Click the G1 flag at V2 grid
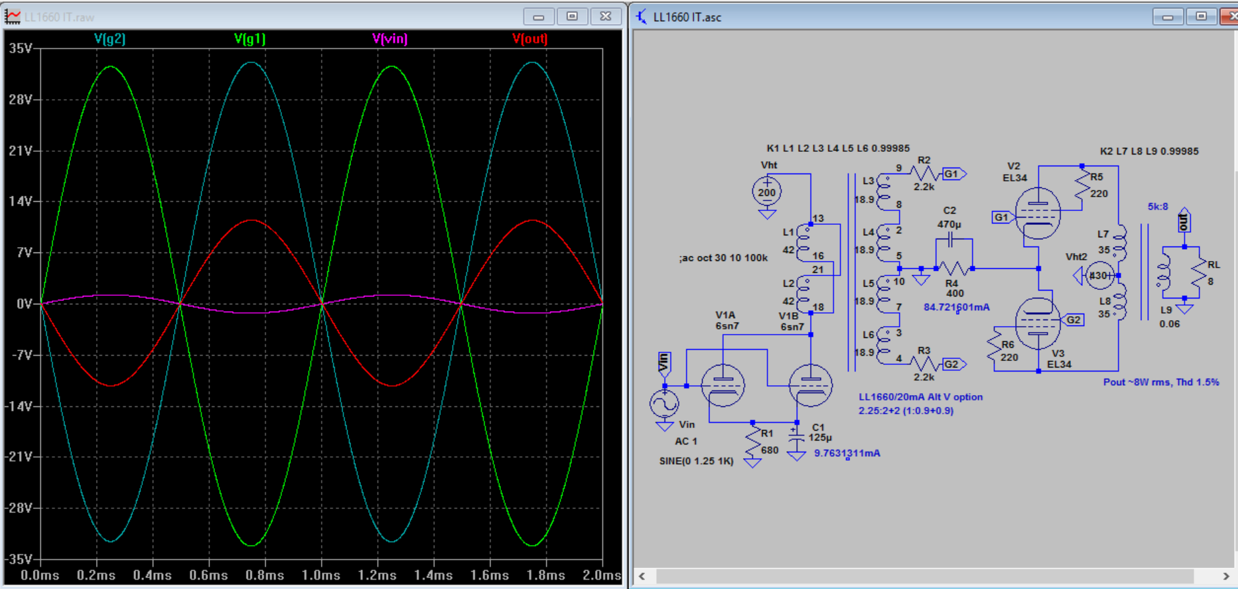 point(1003,217)
